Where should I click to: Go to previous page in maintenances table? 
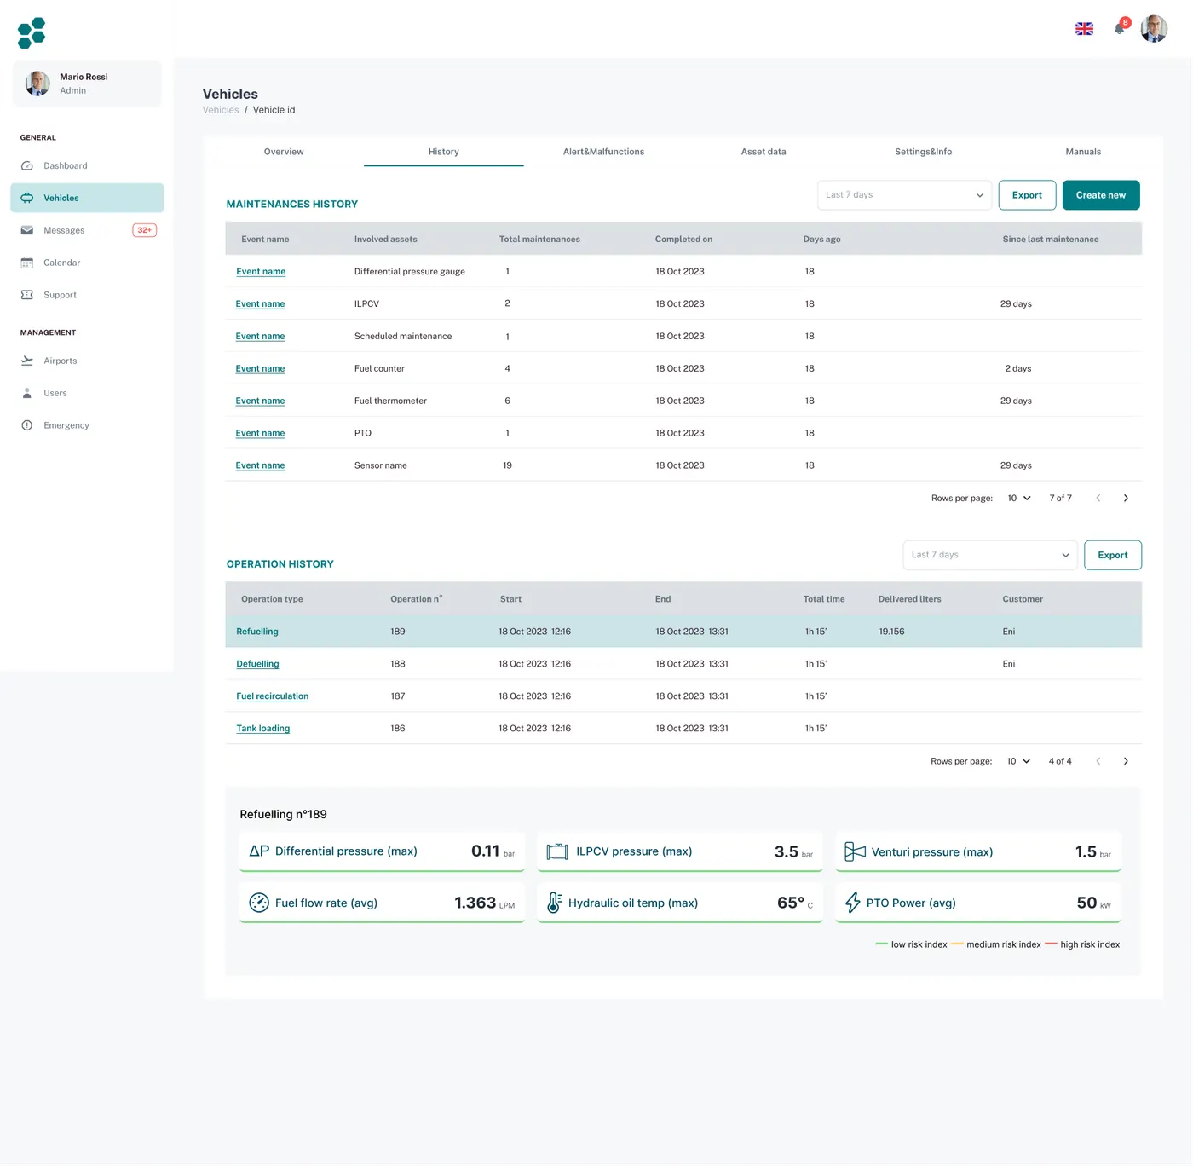click(x=1098, y=499)
